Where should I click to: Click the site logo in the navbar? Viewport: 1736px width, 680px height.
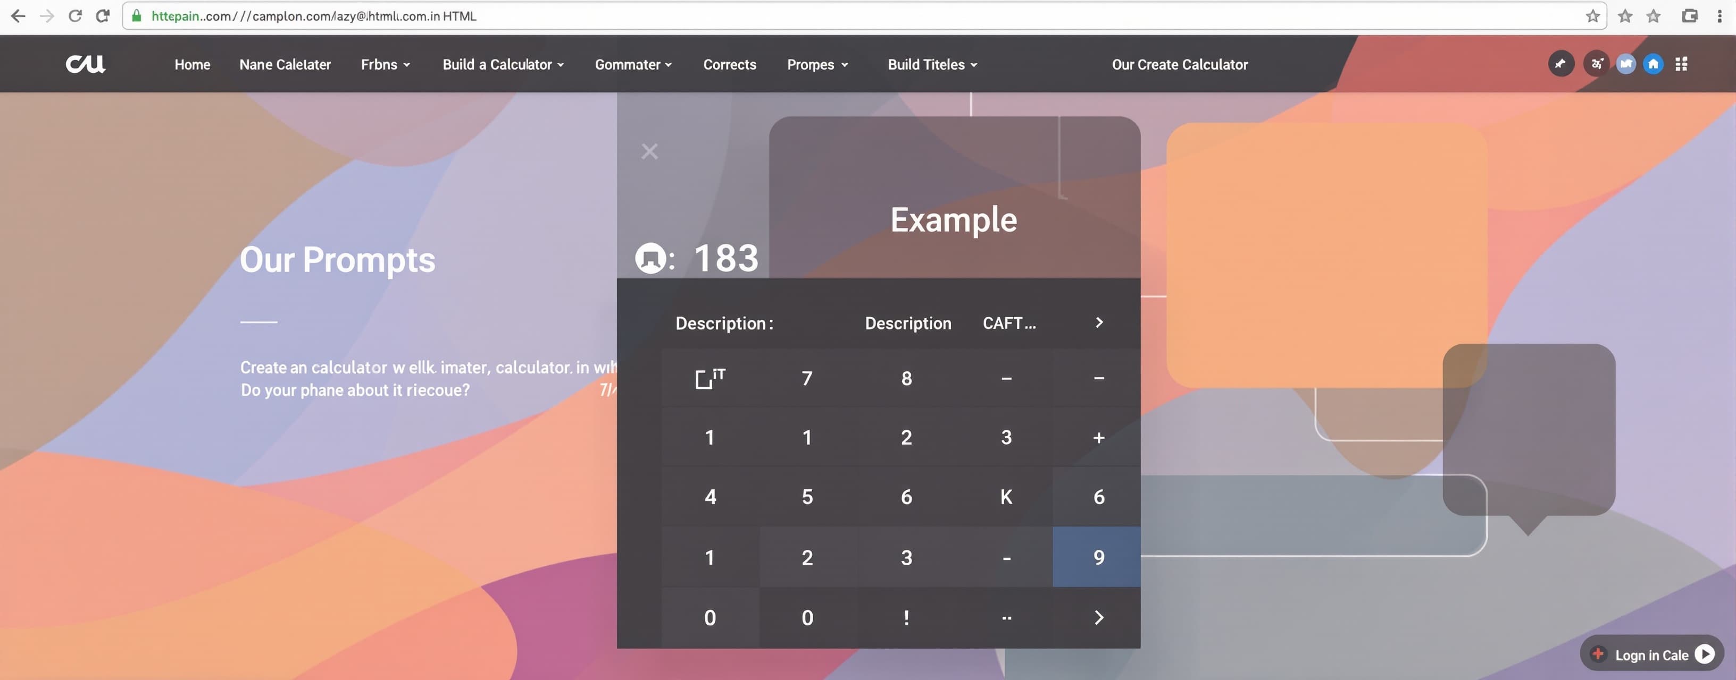click(86, 64)
